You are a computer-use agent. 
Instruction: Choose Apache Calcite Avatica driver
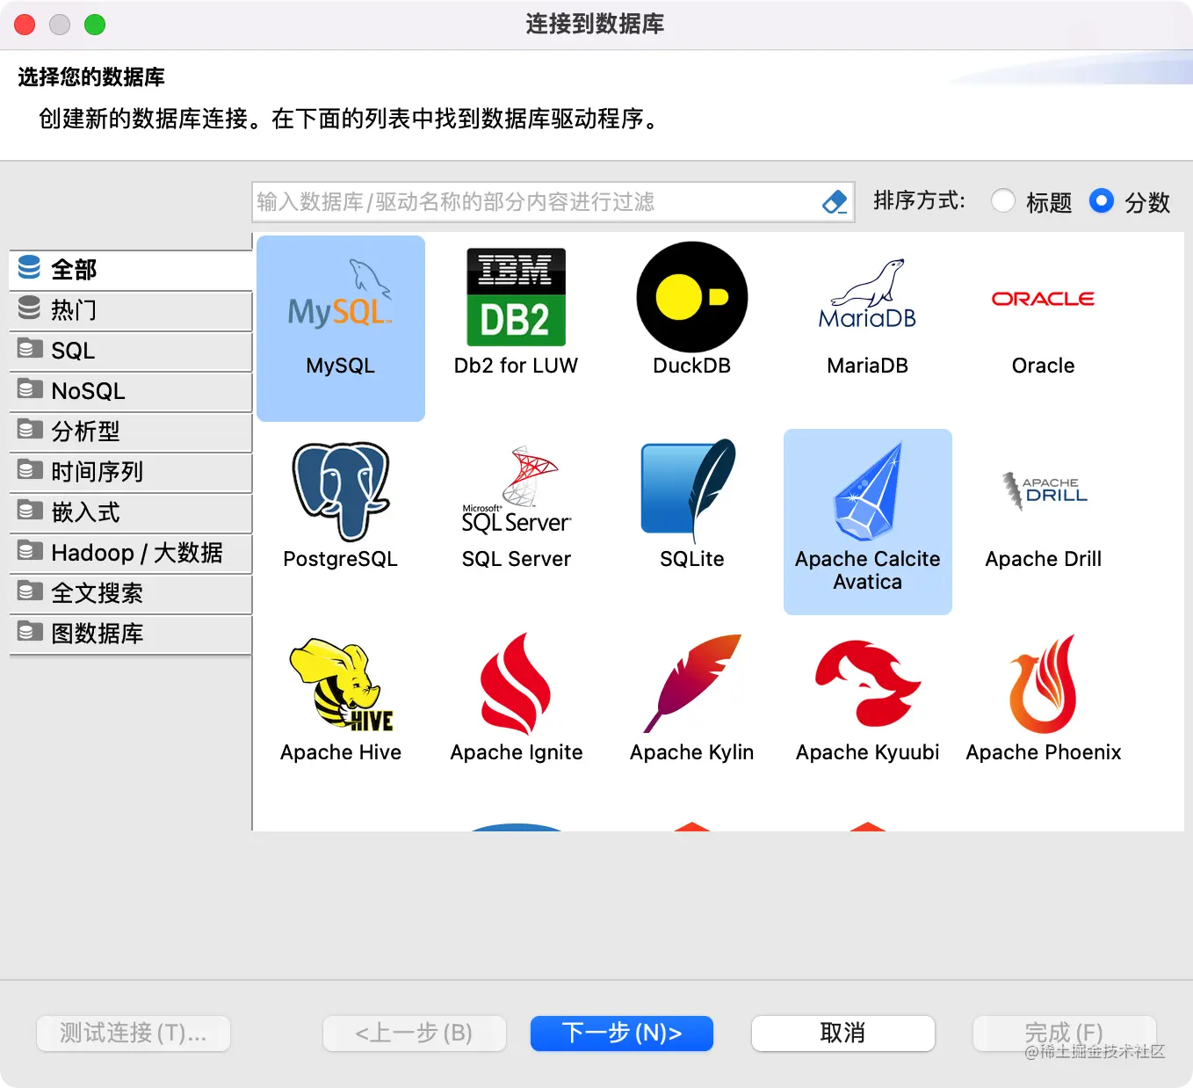[868, 522]
